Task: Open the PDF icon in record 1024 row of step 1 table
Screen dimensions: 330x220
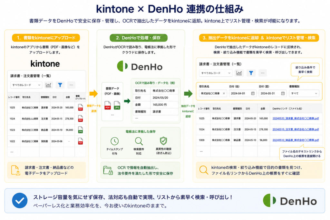Action: pyautogui.click(x=80, y=119)
